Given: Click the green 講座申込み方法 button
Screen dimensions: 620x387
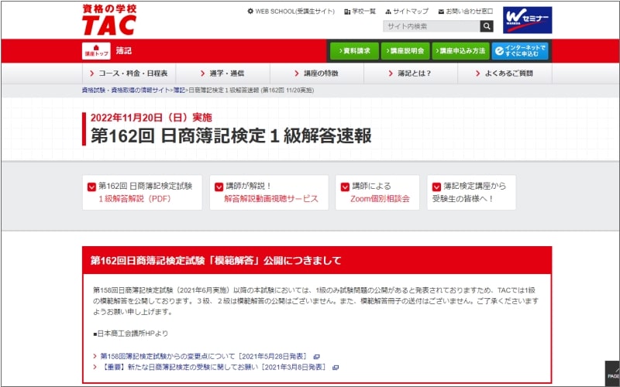Looking at the screenshot, I should click(x=460, y=51).
